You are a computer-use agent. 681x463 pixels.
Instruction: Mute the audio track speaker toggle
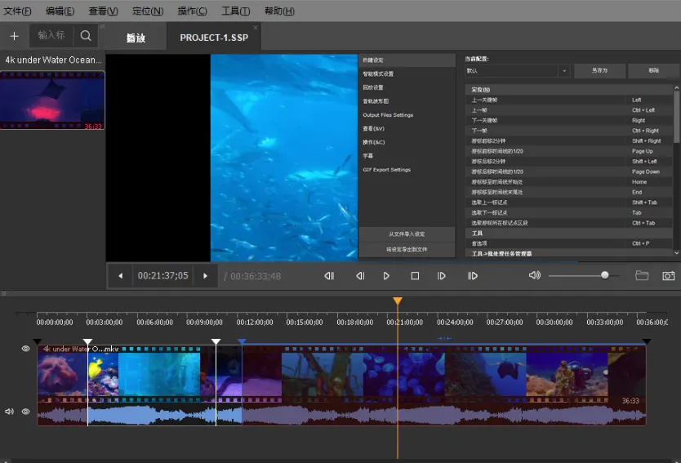(x=9, y=412)
